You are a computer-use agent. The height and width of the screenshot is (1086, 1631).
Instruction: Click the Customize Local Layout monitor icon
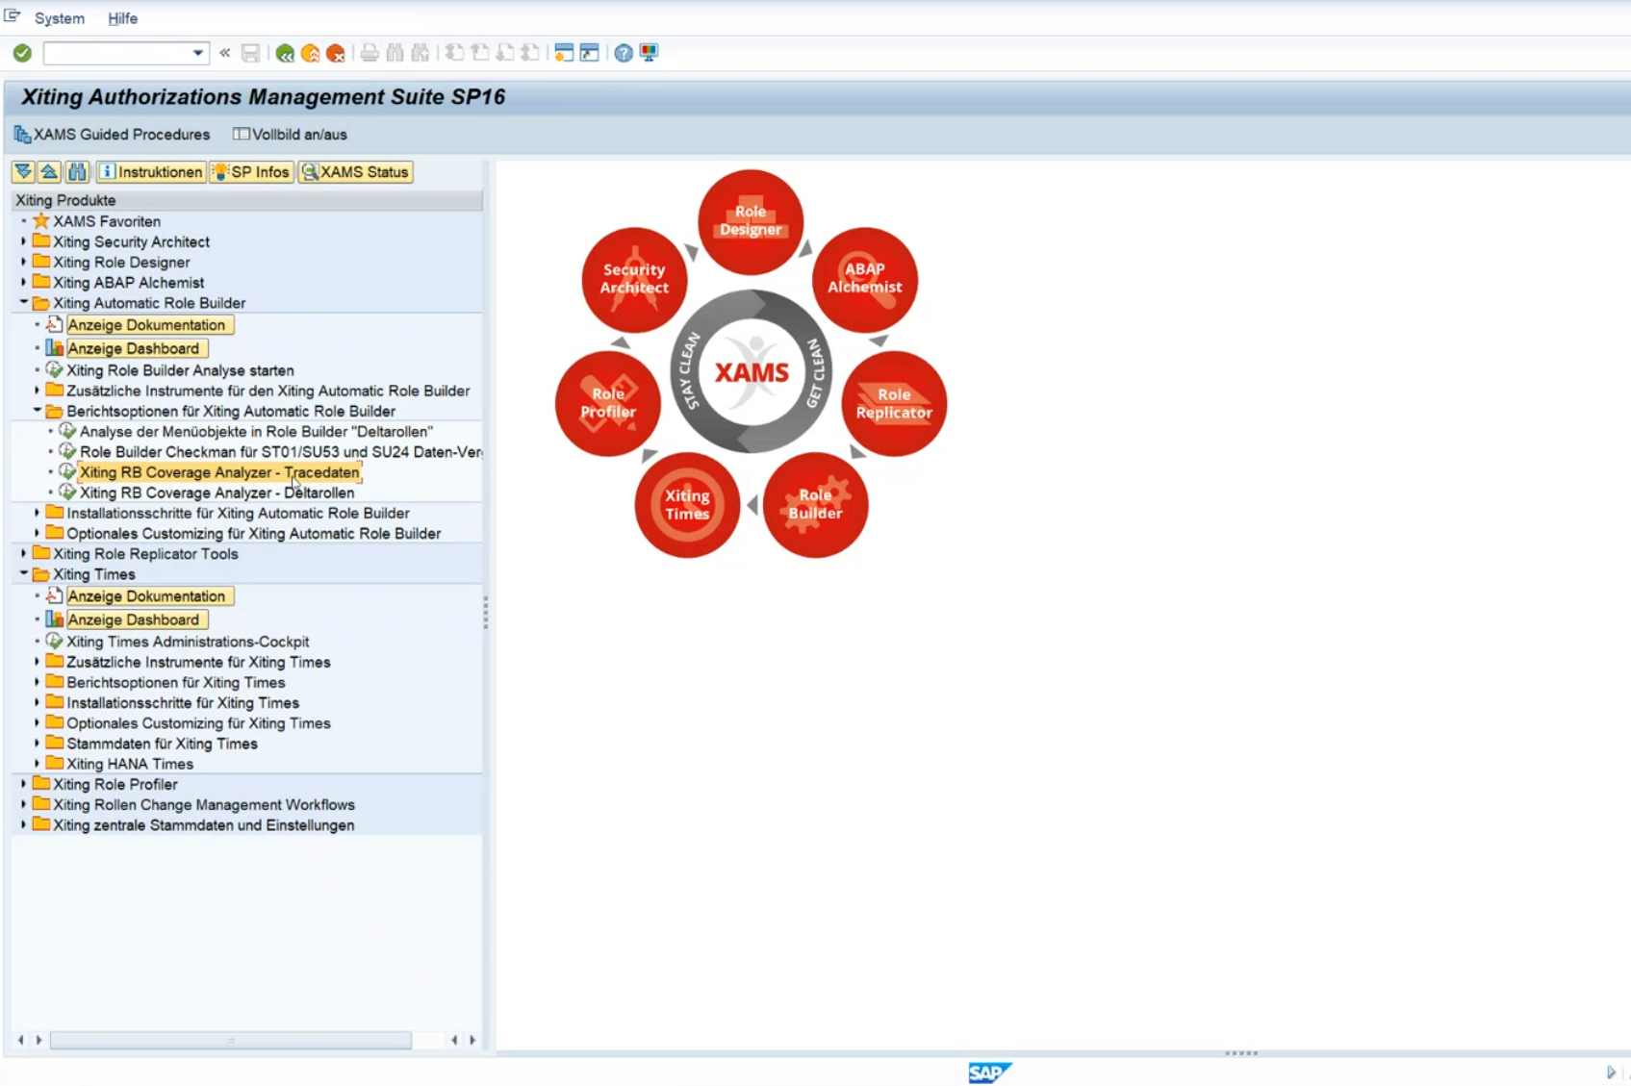point(650,53)
